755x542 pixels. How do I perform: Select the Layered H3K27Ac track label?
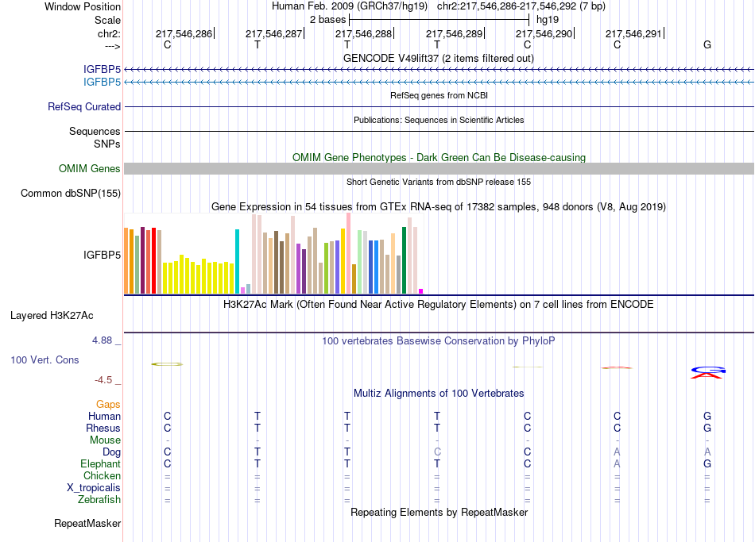[x=52, y=316]
